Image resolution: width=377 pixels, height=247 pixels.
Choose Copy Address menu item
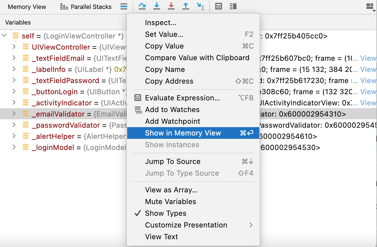point(193,81)
